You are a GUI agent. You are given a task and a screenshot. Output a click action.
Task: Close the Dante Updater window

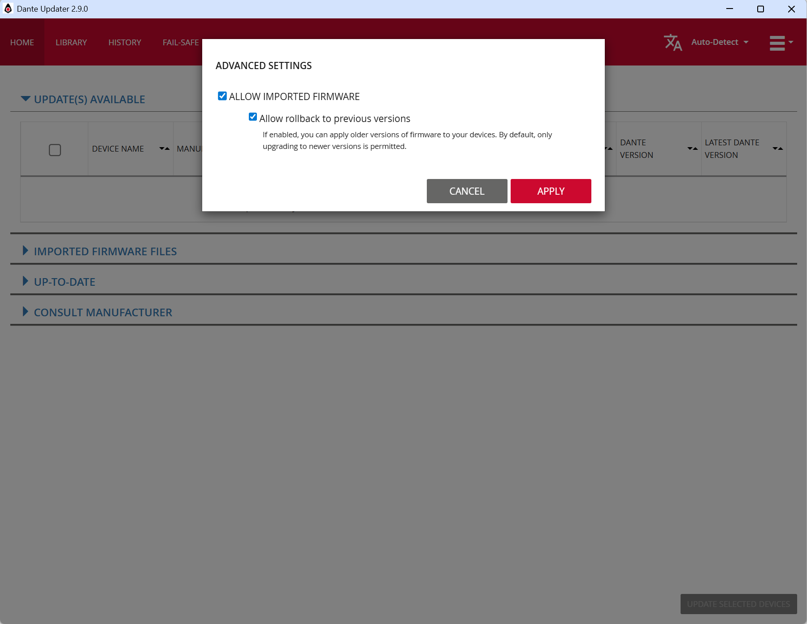point(791,9)
